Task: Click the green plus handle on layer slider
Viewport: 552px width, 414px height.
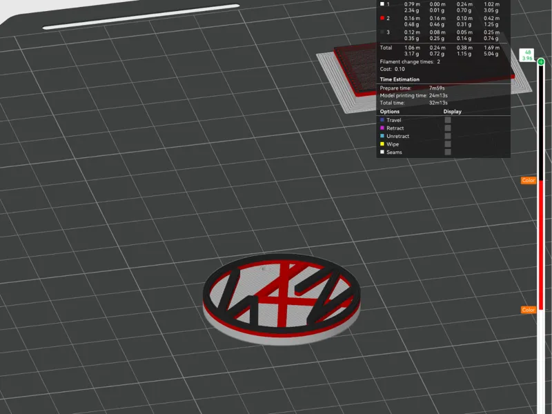Action: point(541,62)
